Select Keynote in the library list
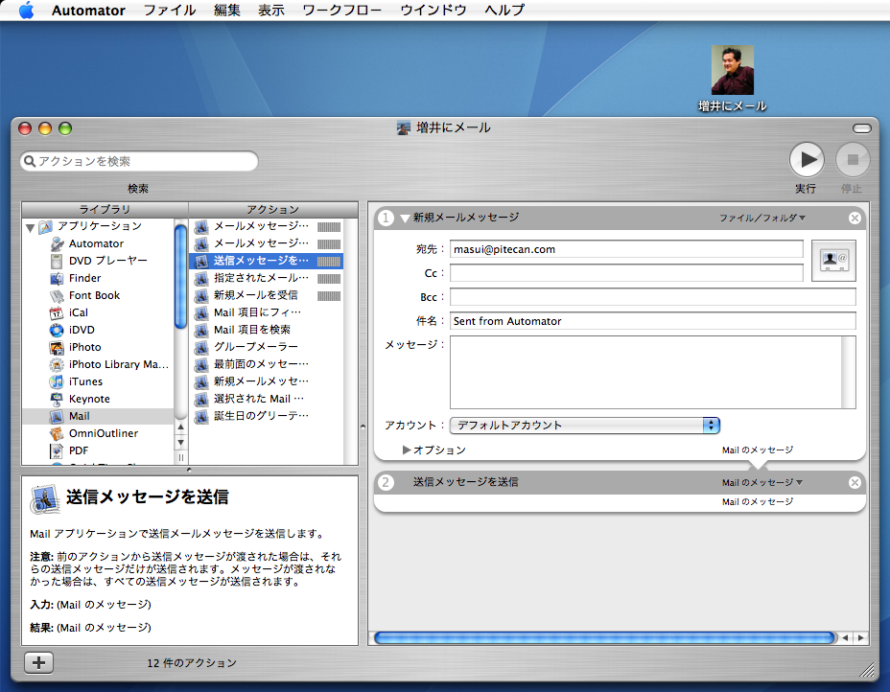This screenshot has width=890, height=692. point(97,399)
